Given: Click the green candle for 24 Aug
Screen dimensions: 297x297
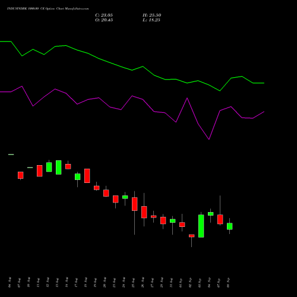Looking at the screenshot, I should pyautogui.click(x=125, y=197).
